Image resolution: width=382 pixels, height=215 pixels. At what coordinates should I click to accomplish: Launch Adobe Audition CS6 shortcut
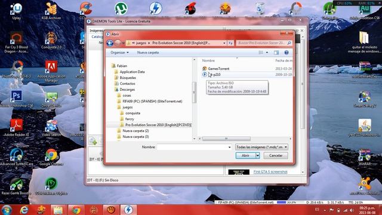[x=365, y=11]
